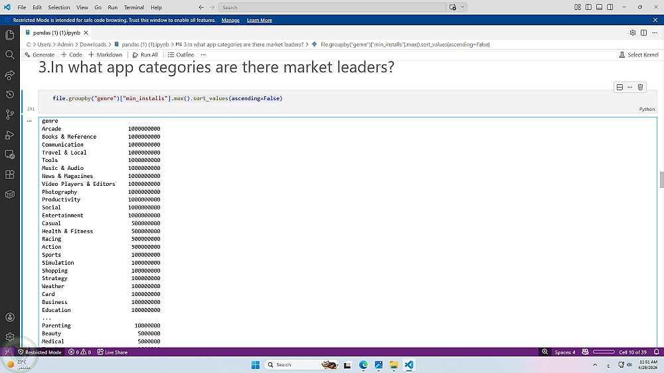Open the notebook Outline

[181, 54]
